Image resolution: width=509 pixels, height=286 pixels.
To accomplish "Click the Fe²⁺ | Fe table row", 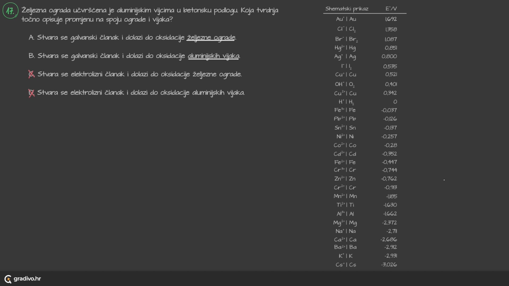I will [345, 162].
